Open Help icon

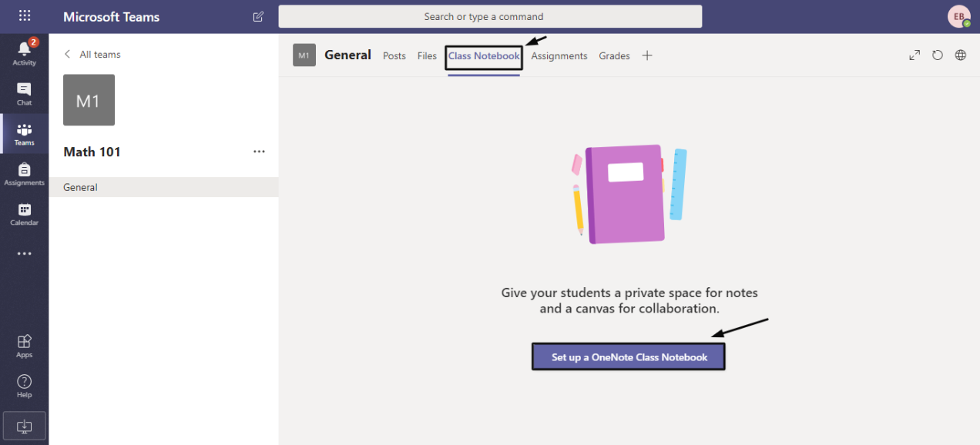tap(25, 386)
